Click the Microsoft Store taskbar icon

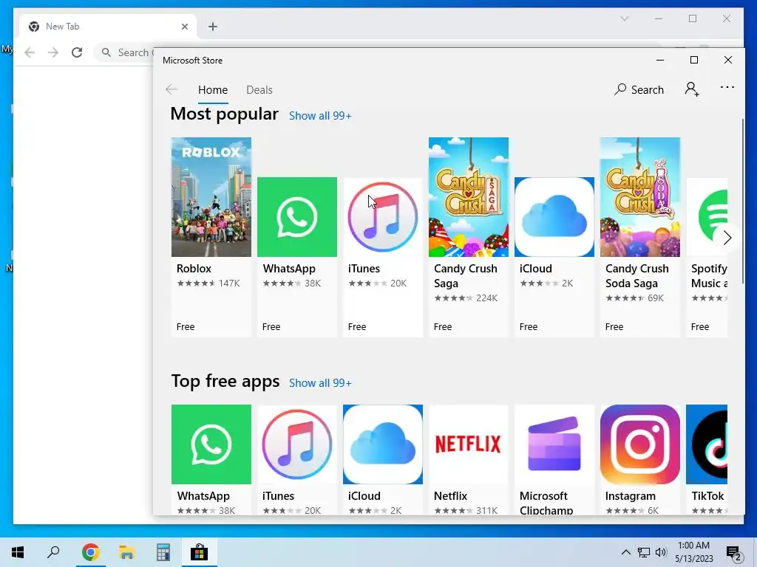tap(199, 552)
